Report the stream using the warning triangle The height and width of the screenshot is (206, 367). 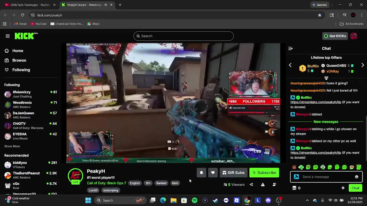(263, 185)
